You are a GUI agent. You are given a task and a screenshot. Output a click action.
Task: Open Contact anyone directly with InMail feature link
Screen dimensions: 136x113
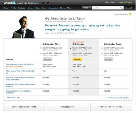[x=19, y=65]
